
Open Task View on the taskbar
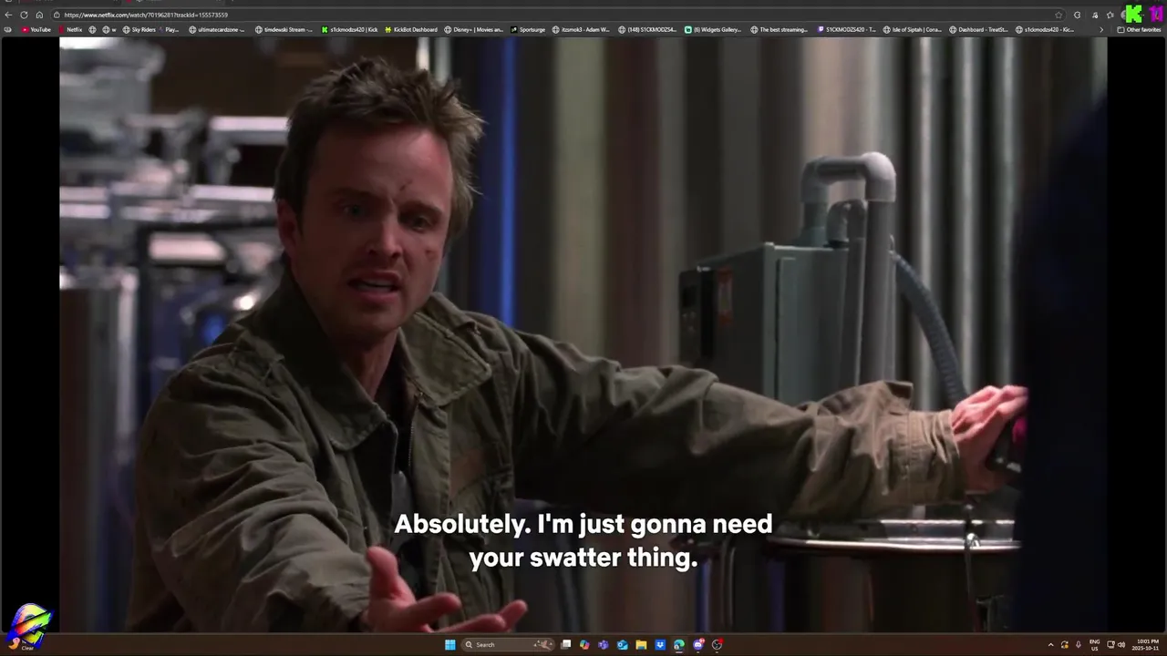(x=566, y=644)
